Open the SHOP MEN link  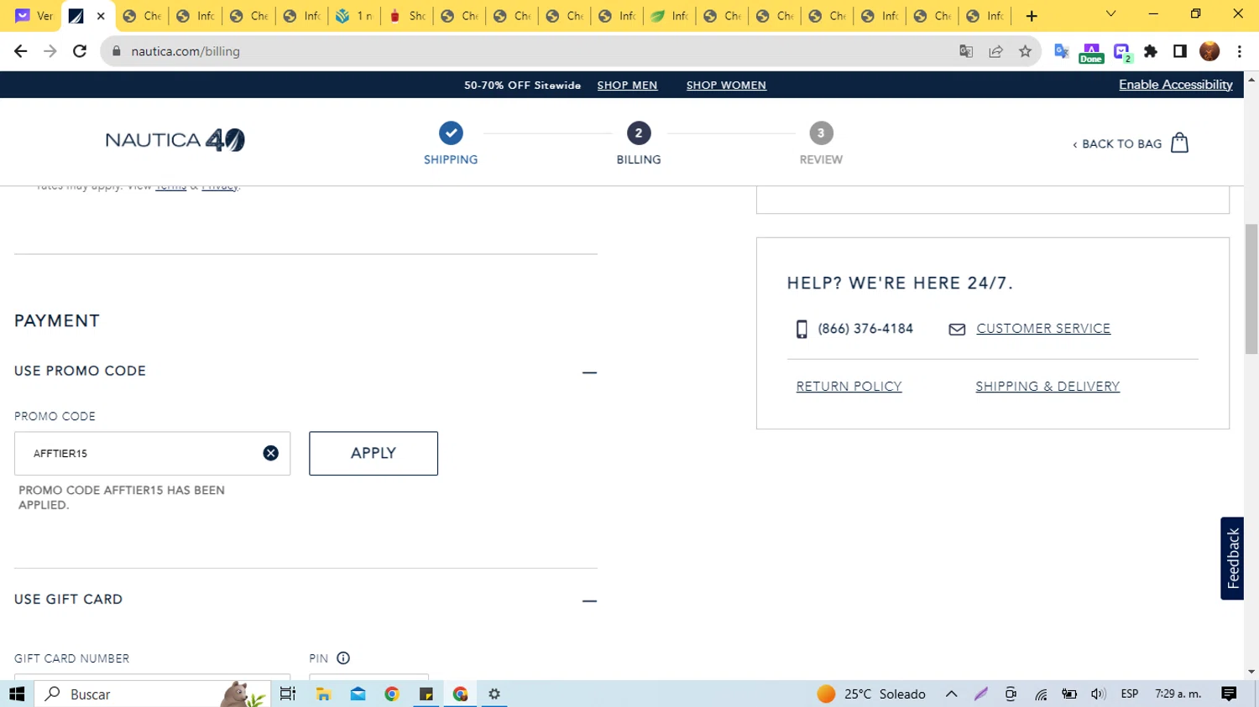point(627,85)
